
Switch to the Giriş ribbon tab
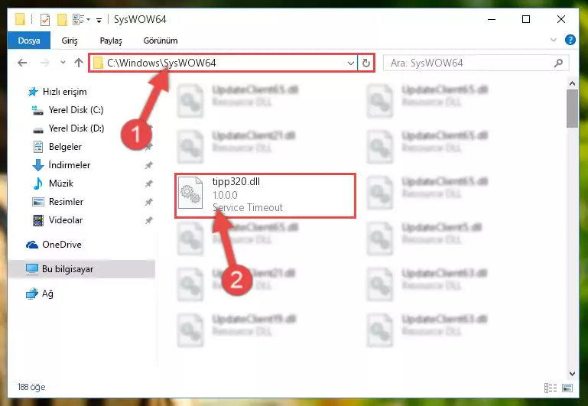point(70,41)
